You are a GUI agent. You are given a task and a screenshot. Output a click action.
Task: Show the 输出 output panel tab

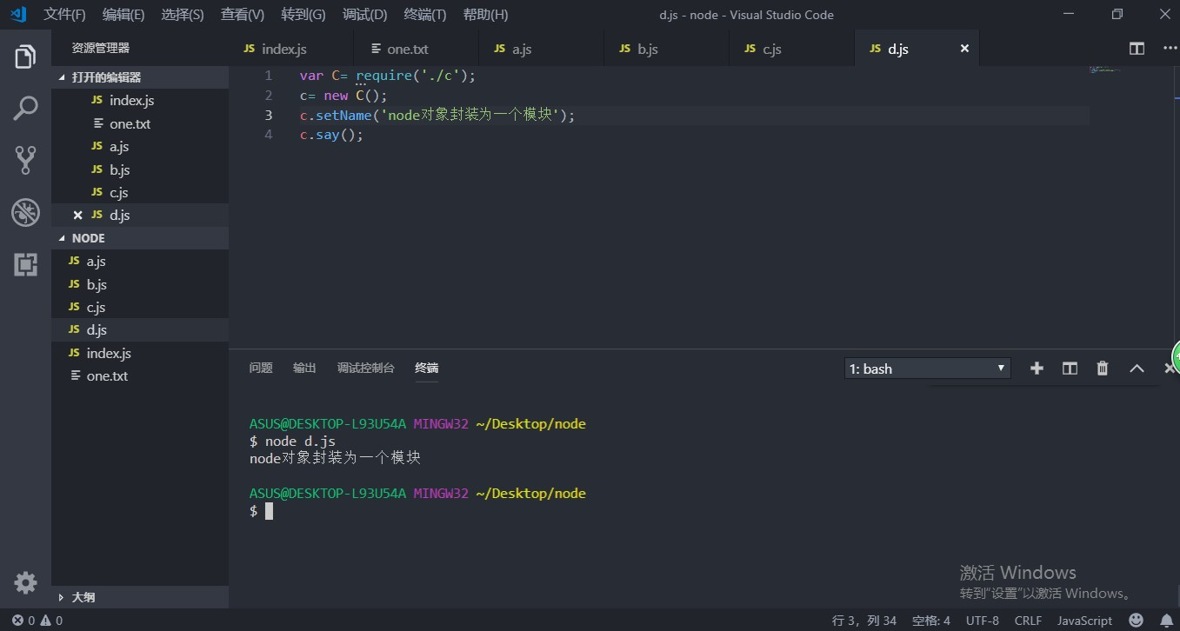tap(304, 369)
